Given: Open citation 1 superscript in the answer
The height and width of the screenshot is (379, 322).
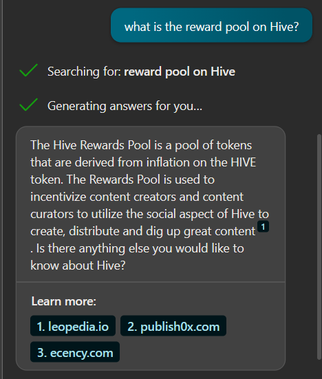Looking at the screenshot, I should coord(263,227).
